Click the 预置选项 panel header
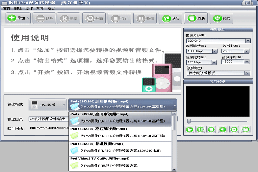This screenshot has width=258, height=172. 218,30
